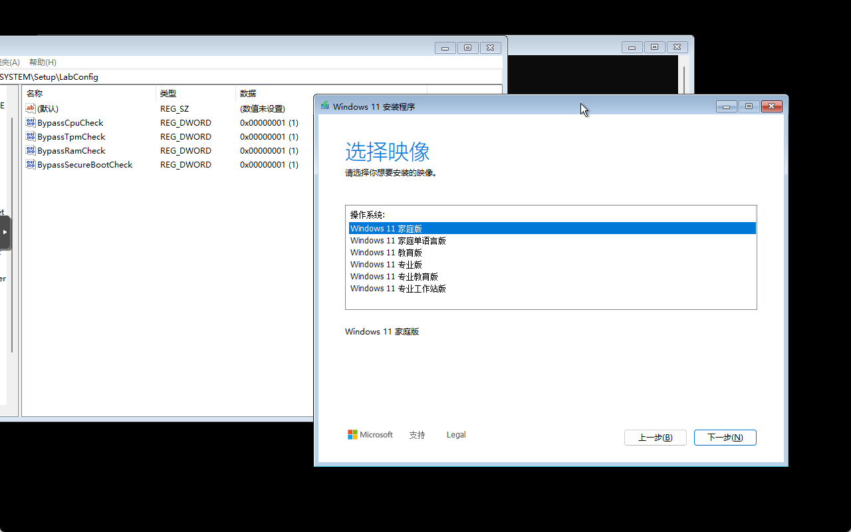
Task: Maximize the background command window
Action: 654,47
